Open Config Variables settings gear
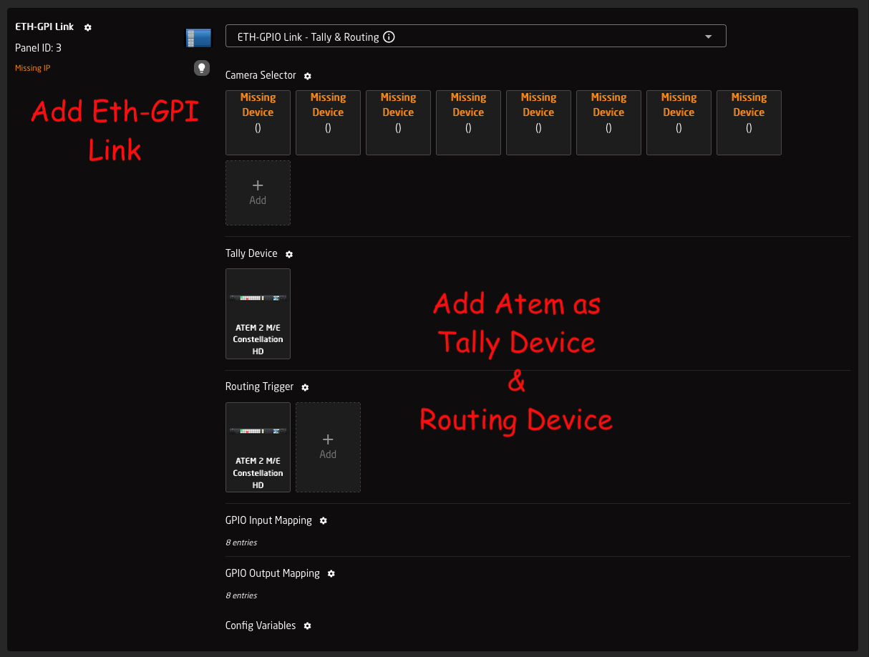This screenshot has width=869, height=657. click(x=308, y=626)
